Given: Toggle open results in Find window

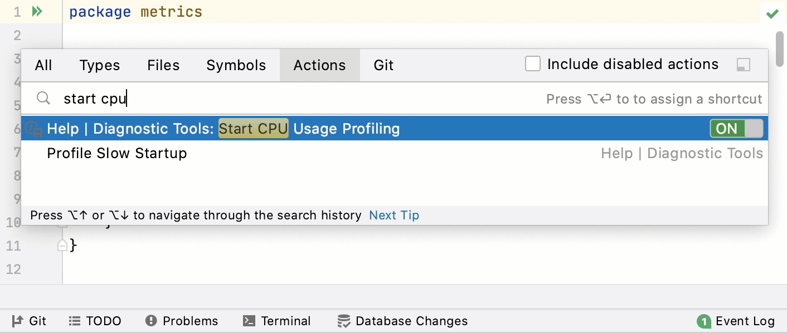Looking at the screenshot, I should pos(744,65).
